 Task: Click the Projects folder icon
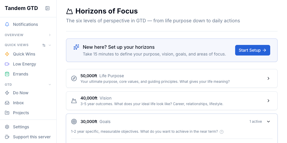pyautogui.click(x=7, y=113)
